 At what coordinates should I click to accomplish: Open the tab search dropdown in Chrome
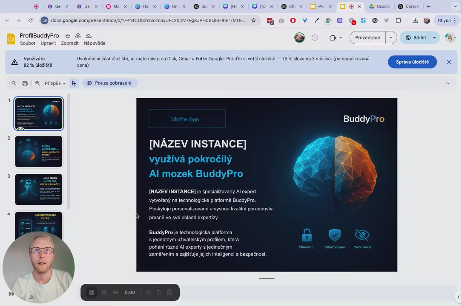[455, 6]
